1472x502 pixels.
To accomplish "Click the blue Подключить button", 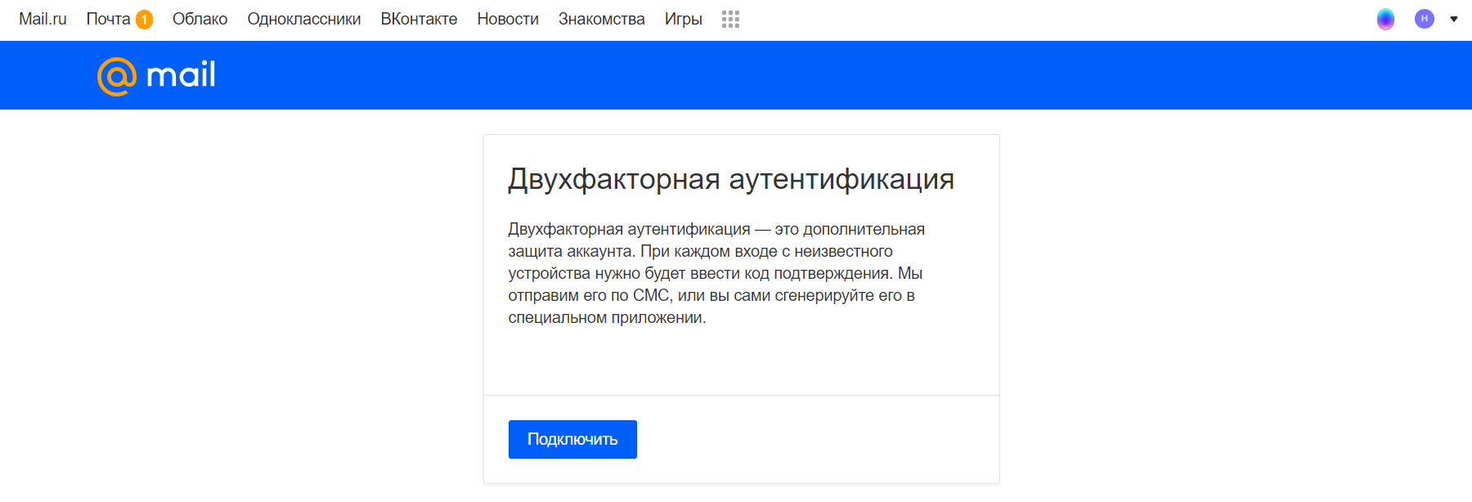I will [x=572, y=439].
